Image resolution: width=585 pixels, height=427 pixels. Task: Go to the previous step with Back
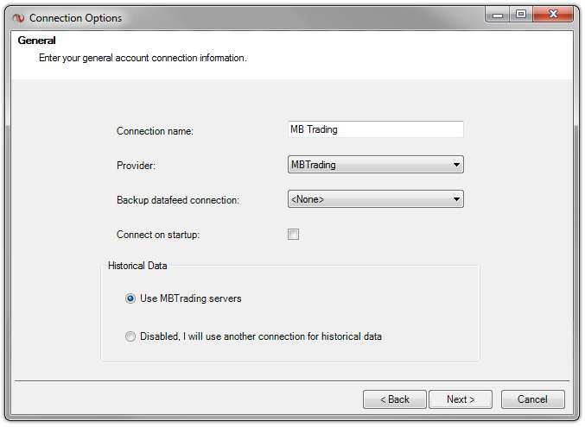[395, 399]
